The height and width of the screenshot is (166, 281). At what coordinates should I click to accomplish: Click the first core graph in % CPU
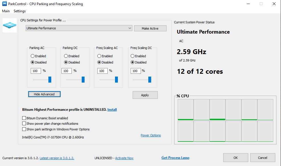click(185, 110)
